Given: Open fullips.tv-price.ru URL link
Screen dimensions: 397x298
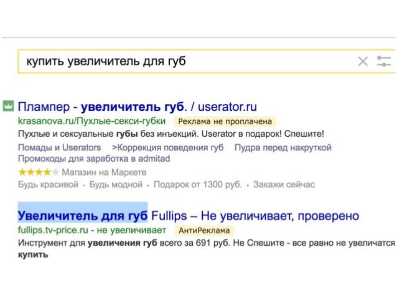Looking at the screenshot, I should coord(92,230).
